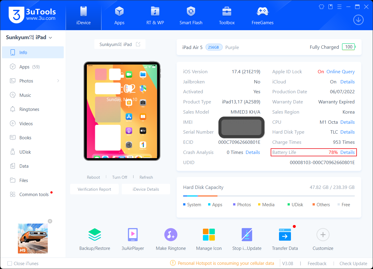Edit device name pencil icon
This screenshot has height=269, width=373.
138,44
